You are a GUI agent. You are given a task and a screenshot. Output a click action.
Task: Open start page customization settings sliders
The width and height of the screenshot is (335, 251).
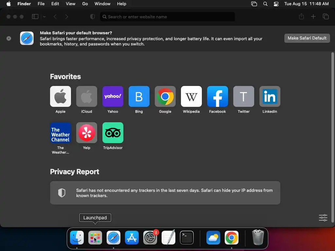coord(323,218)
